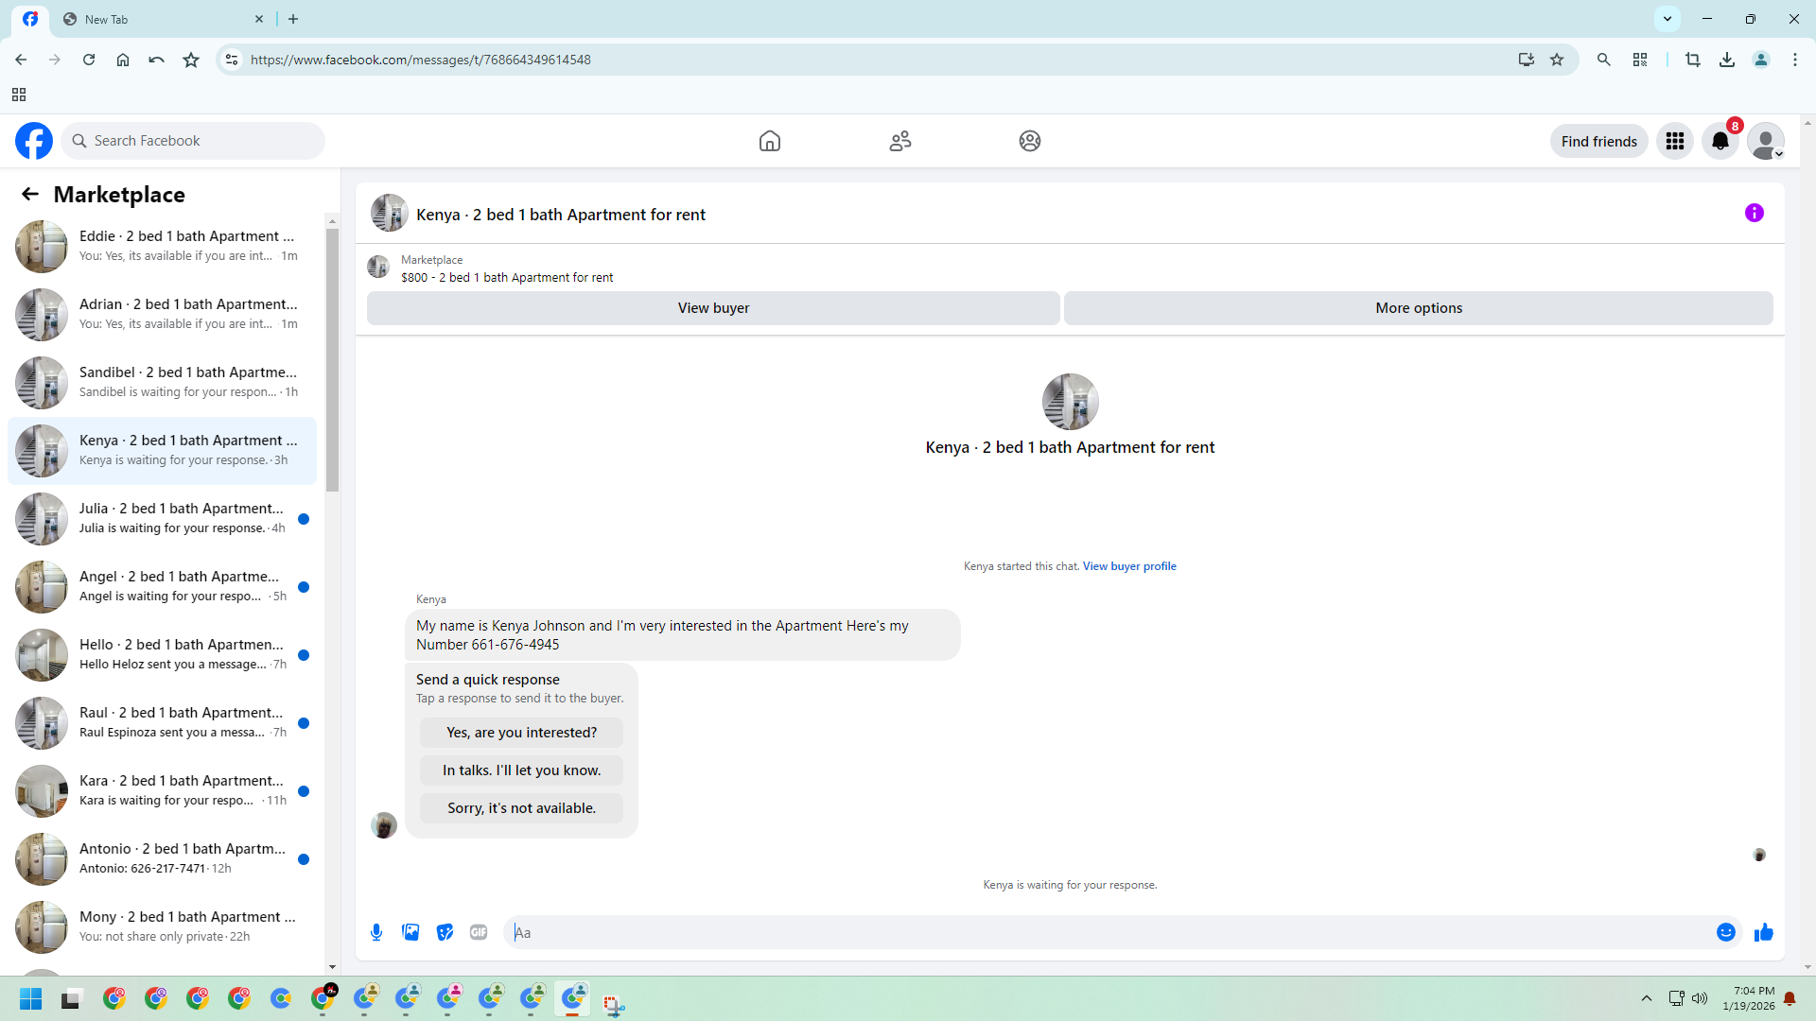1816x1021 pixels.
Task: Expand the account profile menu
Action: 1766,141
